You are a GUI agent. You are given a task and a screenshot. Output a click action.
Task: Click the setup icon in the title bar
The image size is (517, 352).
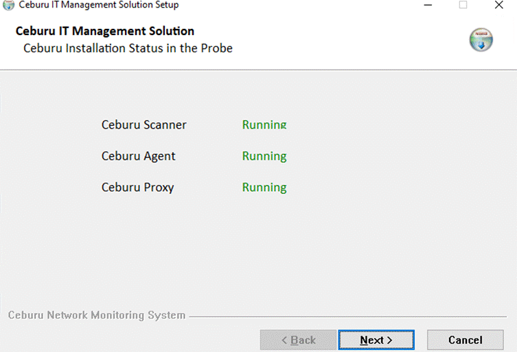point(8,5)
